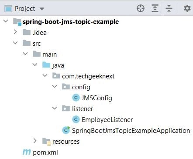Click the Project tool window icon
This screenshot has width=193, height=159.
tap(8, 9)
